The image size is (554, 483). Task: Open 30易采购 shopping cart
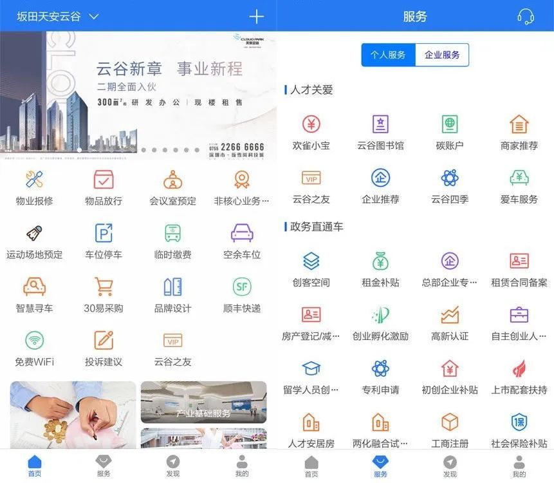[x=104, y=287]
